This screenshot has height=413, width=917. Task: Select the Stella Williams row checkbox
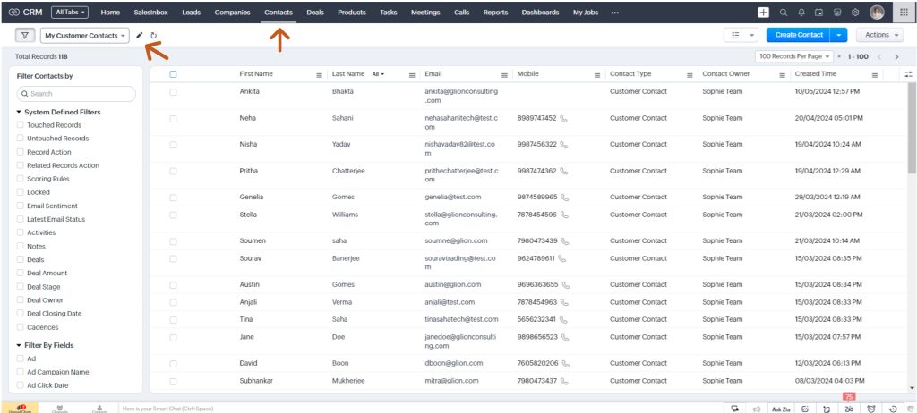pos(173,215)
